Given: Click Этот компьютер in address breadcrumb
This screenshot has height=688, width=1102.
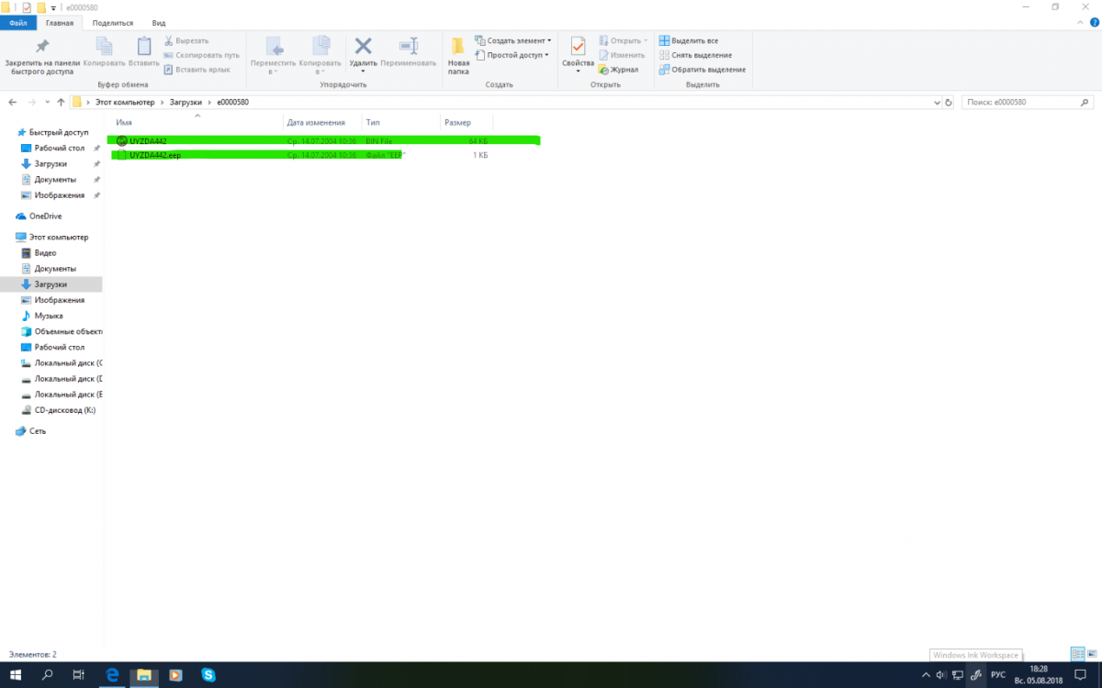Looking at the screenshot, I should [x=125, y=102].
